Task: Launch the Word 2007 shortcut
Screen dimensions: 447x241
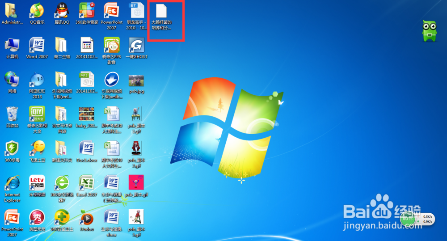Action: click(x=37, y=45)
